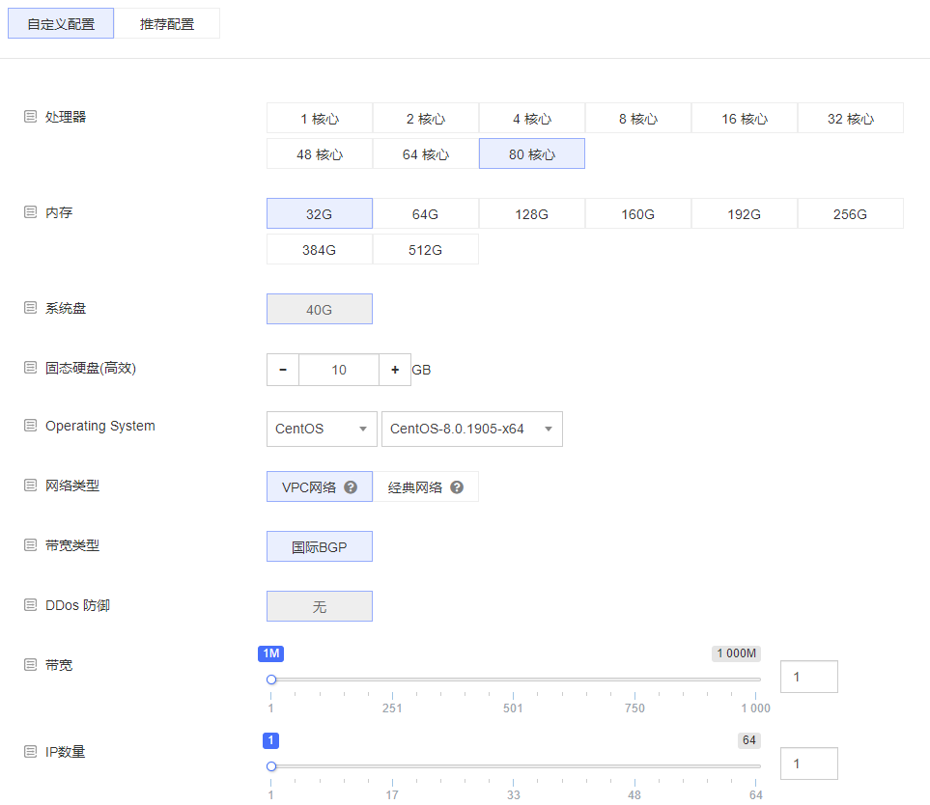Click the icon beside DDos 防御 label

(33, 605)
